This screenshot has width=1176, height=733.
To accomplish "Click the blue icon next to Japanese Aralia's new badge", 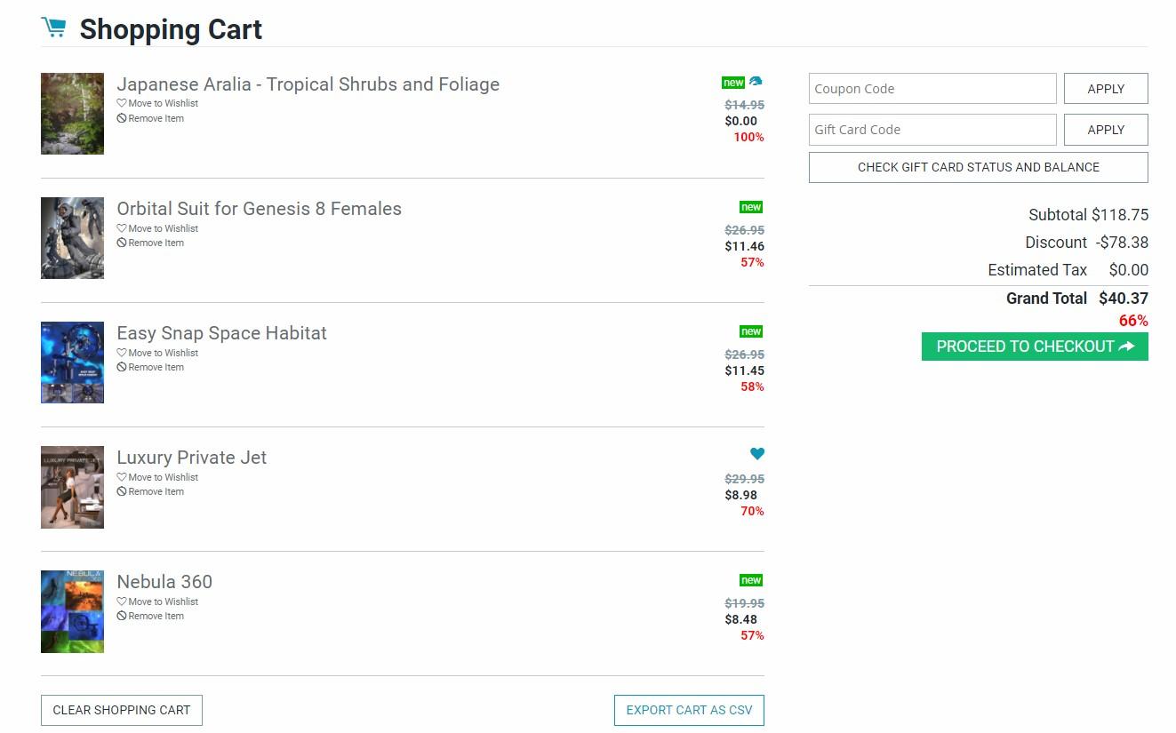I will (x=756, y=82).
